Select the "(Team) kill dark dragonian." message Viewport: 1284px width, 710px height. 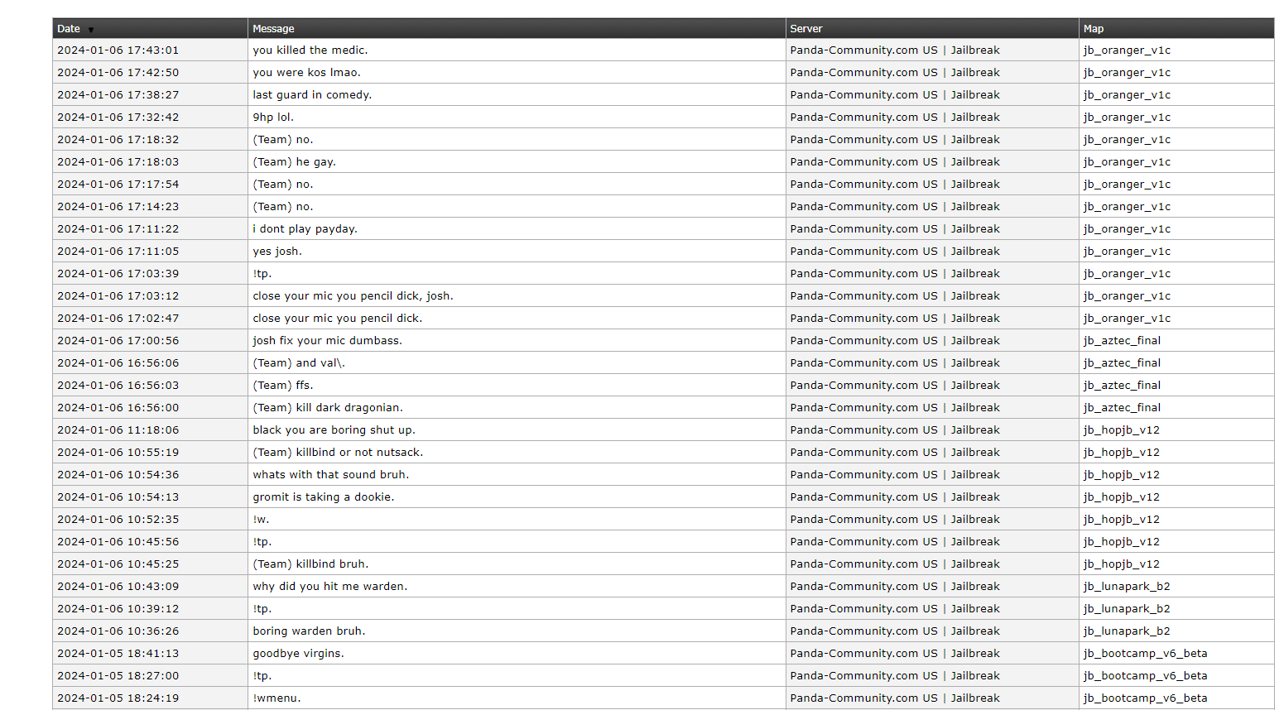(328, 408)
